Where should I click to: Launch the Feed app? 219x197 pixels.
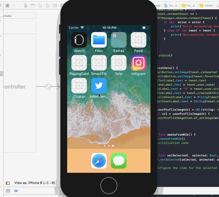click(x=139, y=40)
